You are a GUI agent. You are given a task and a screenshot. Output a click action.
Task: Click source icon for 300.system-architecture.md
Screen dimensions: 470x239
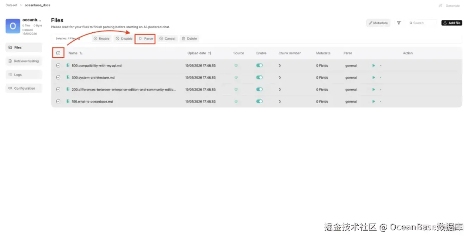(236, 77)
